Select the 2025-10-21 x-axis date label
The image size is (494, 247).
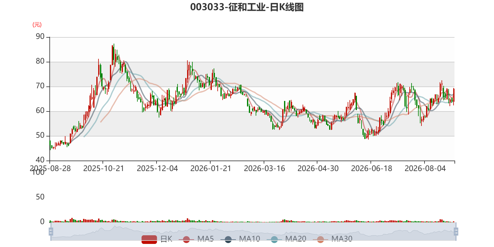(x=104, y=169)
